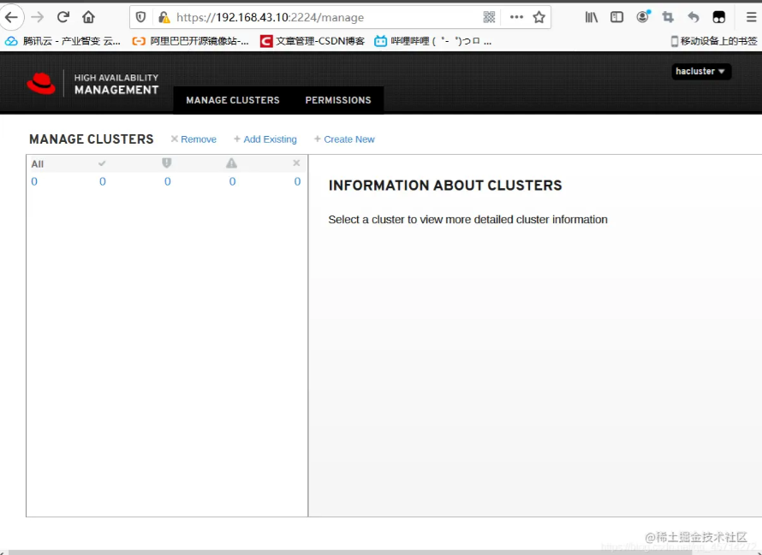Open the 移动设备上的书签 bookmarks folder
This screenshot has width=762, height=555.
[x=713, y=41]
